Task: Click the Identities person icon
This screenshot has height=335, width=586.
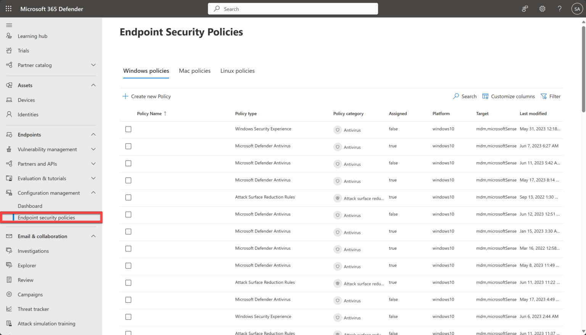Action: point(9,114)
